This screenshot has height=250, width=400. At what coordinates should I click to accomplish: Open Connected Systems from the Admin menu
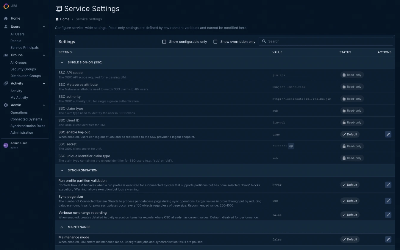26,119
